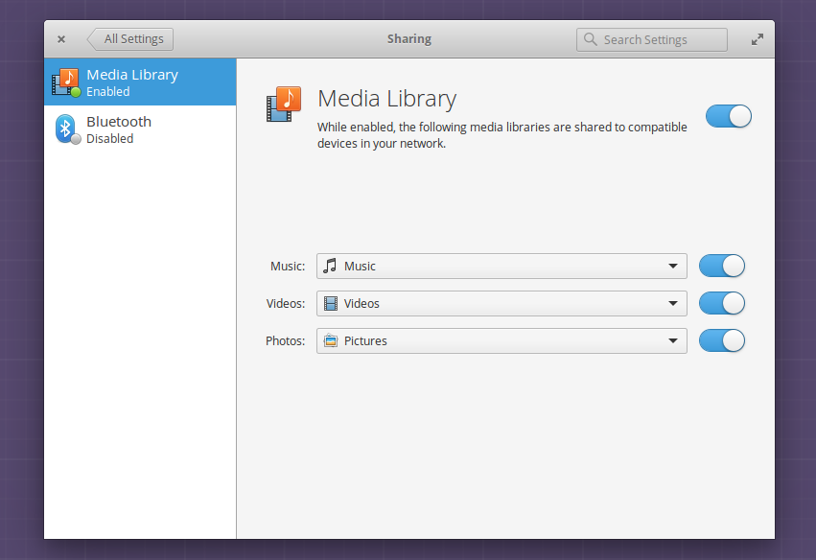Click the film strip icon in Videos dropdown
This screenshot has width=816, height=560.
click(x=331, y=303)
